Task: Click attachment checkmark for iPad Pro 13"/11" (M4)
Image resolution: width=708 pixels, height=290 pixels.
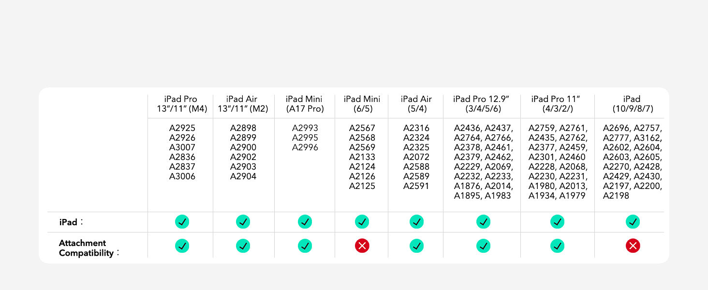Action: tap(182, 246)
